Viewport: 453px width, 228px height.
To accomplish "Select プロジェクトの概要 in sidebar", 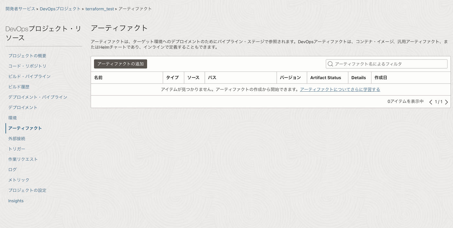I will (27, 56).
